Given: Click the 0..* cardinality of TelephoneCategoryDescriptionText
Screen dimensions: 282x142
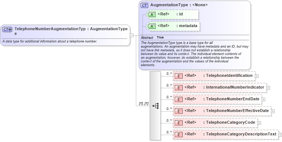Looking at the screenshot, I should (x=169, y=132).
